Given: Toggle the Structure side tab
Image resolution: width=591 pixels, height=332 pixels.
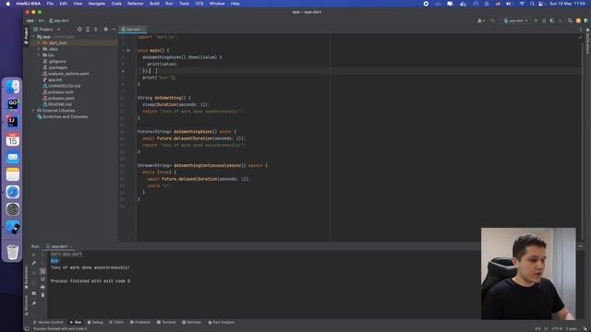Looking at the screenshot, I should click(x=26, y=305).
